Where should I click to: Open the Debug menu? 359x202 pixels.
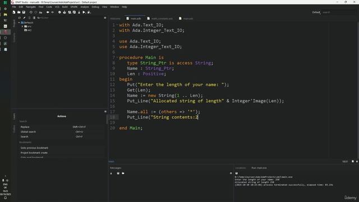(95, 7)
